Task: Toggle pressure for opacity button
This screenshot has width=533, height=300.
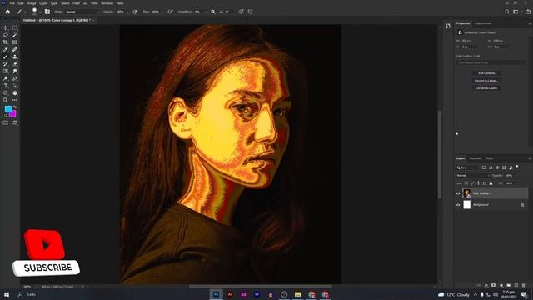Action: coord(135,12)
